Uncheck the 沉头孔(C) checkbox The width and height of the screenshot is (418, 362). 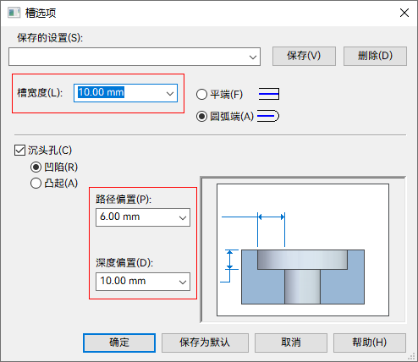click(x=19, y=151)
